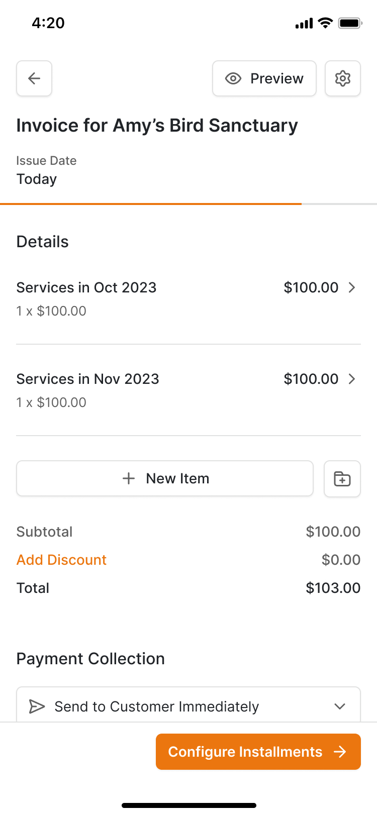
Task: Tap the add-from-folder icon button
Action: pos(342,479)
